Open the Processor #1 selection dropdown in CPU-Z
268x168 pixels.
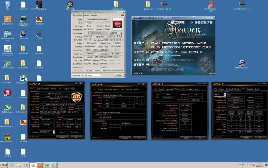(47, 132)
